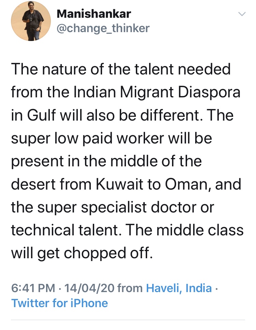Image resolution: width=256 pixels, height=330 pixels.
Task: Open the Haveli, India location link
Action: (179, 288)
